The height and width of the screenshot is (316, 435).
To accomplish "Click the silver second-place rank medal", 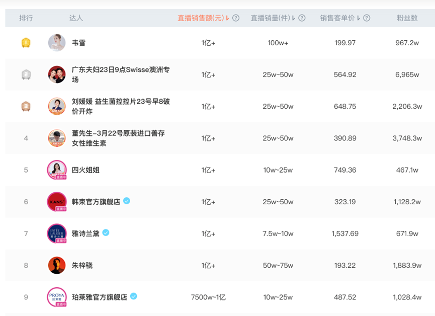I will (x=26, y=75).
